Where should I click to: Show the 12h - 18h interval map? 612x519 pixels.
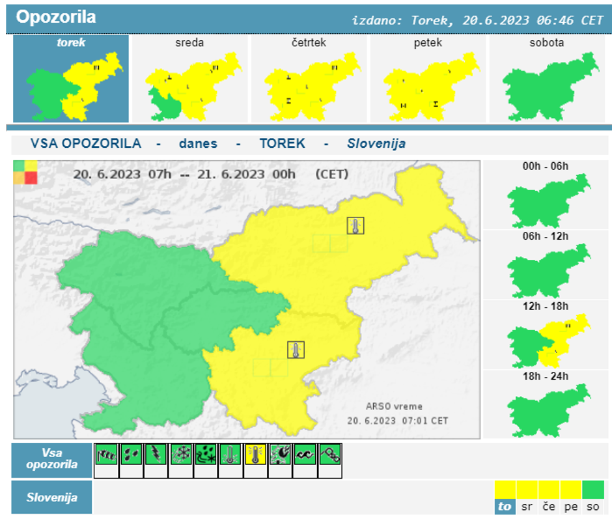(546, 336)
